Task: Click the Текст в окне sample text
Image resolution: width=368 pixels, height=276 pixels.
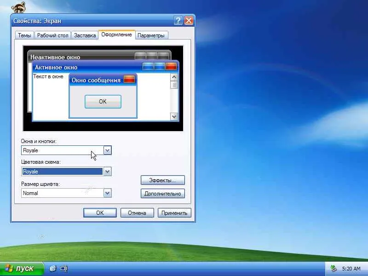Action: [x=48, y=76]
